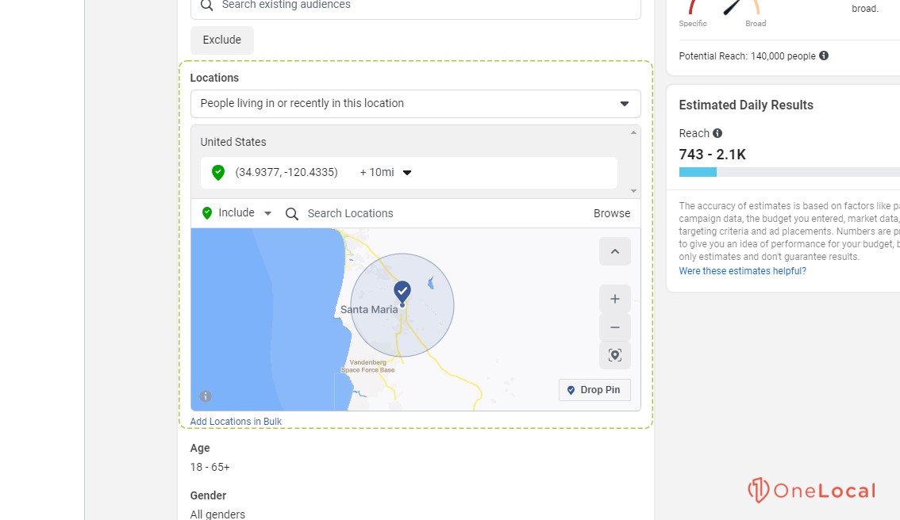The image size is (900, 520).
Task: Zoom out on the map
Action: pos(615,327)
